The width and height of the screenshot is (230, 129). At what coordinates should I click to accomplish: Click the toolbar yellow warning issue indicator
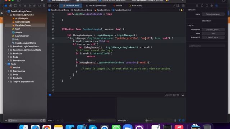pyautogui.click(x=167, y=1)
